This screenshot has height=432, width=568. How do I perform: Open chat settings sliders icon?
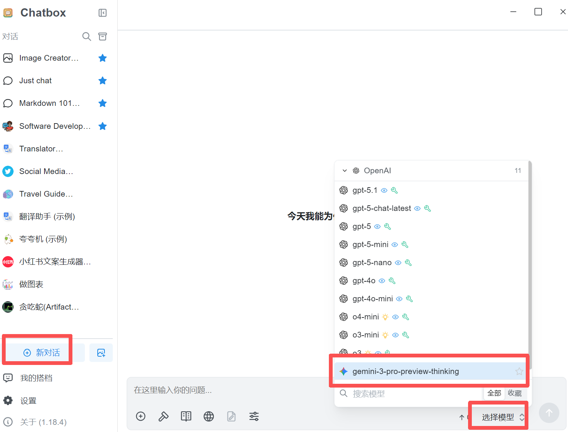[254, 416]
